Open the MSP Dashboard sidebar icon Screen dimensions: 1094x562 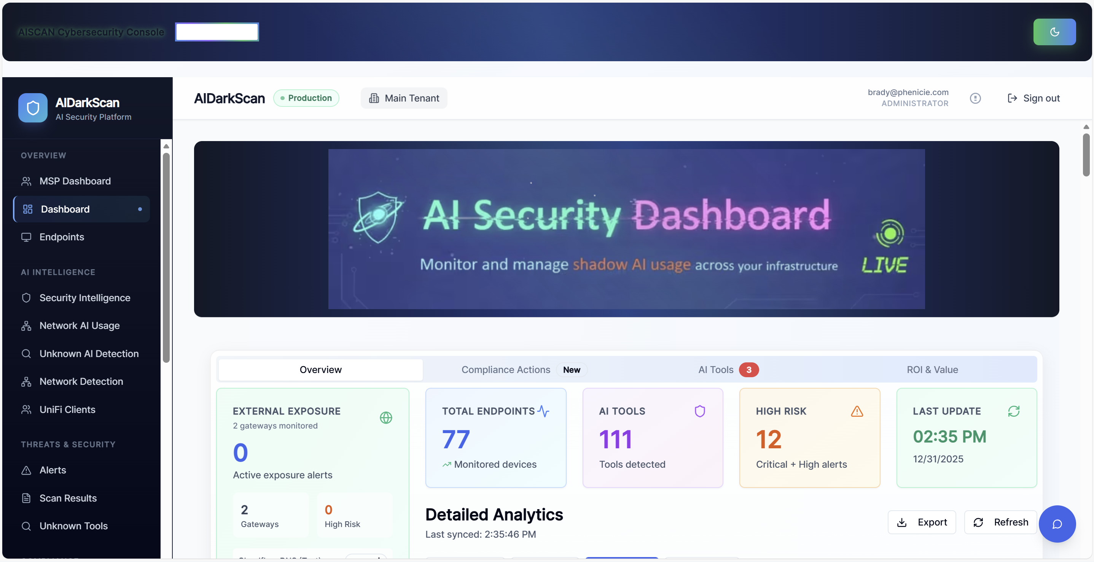pyautogui.click(x=26, y=181)
